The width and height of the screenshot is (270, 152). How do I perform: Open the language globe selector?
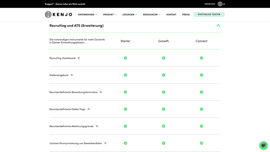point(220,4)
